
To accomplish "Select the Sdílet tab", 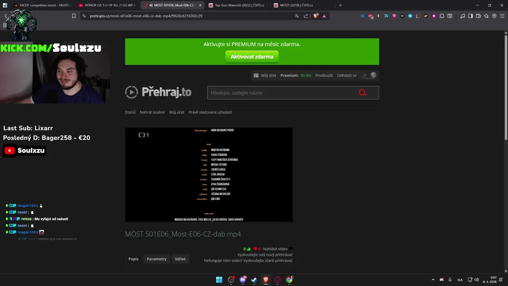I will [180, 259].
